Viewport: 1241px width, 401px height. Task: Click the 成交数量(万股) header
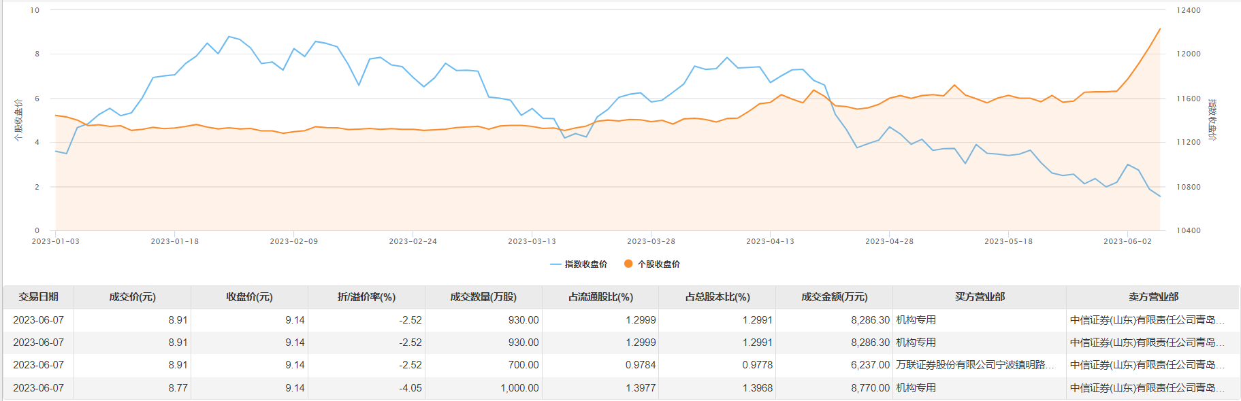tap(483, 297)
